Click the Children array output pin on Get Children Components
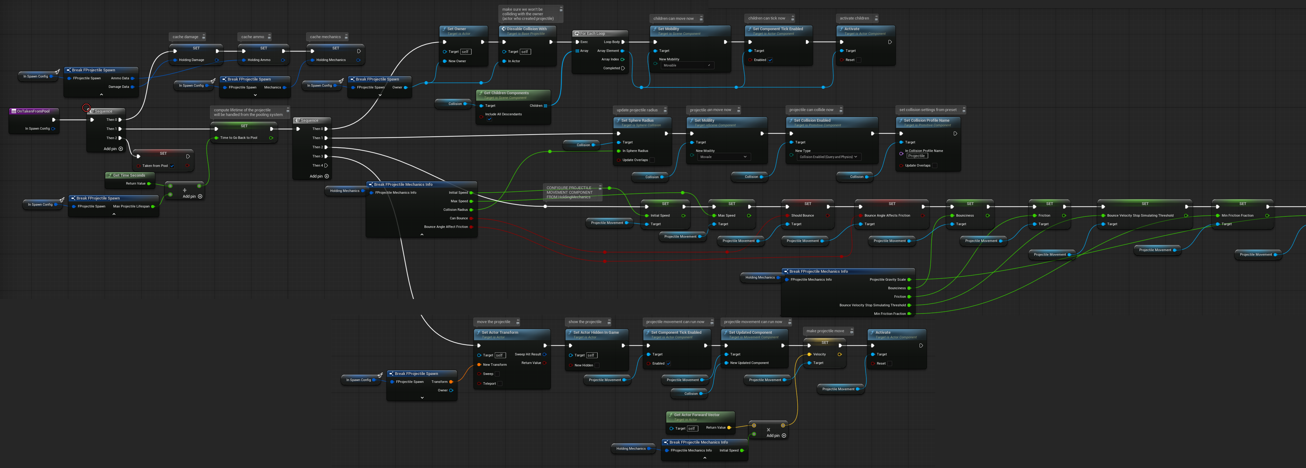Image resolution: width=1306 pixels, height=468 pixels. coord(545,106)
